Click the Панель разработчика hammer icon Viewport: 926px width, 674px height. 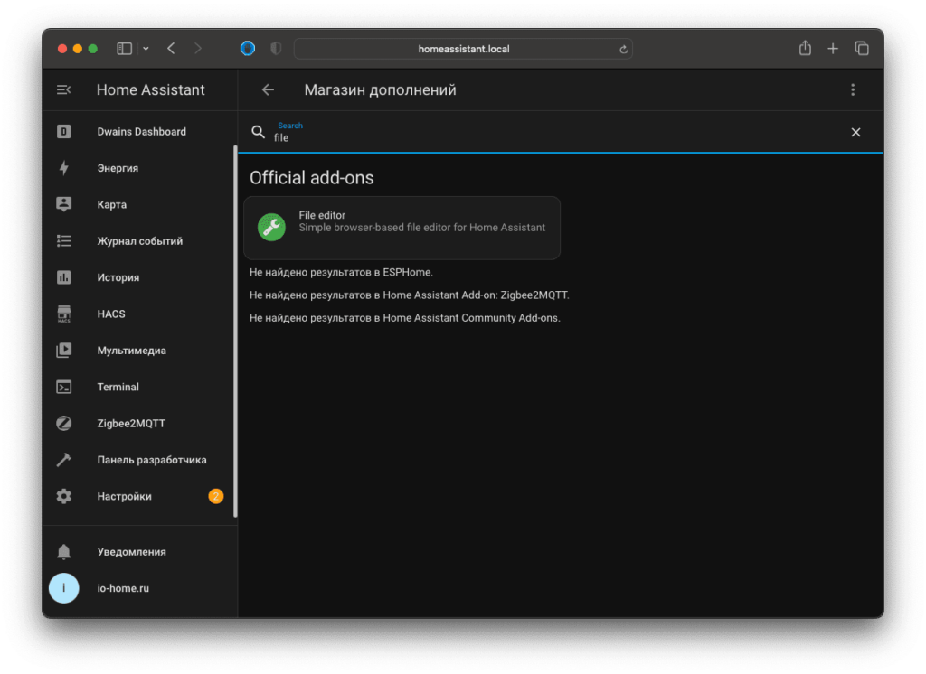click(x=64, y=460)
